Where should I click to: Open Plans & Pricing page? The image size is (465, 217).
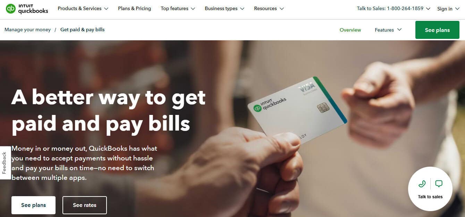134,9
